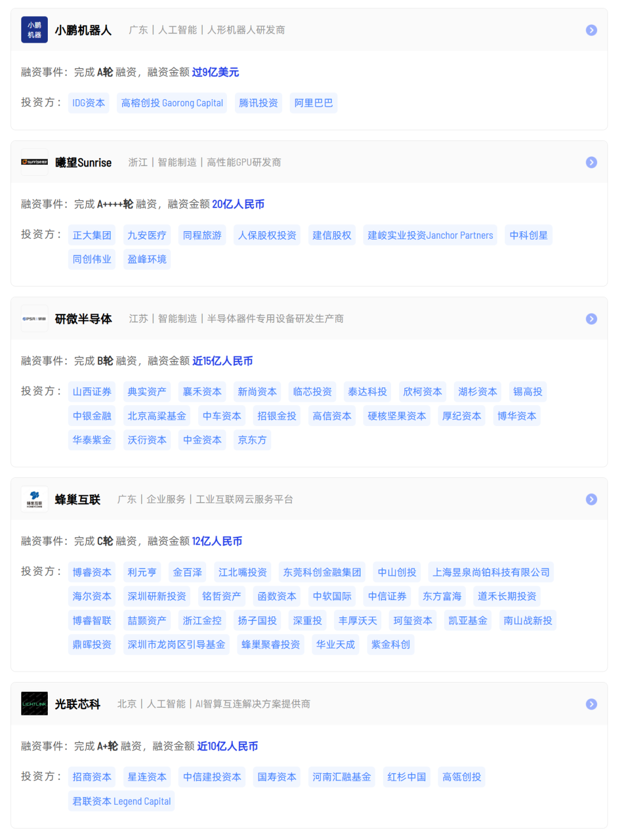
Task: Expand the 蜂巢互联 card arrow
Action: click(591, 499)
